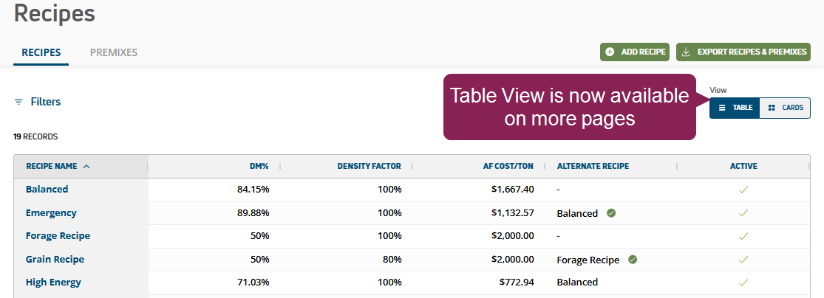Sort by the DM% column header

pyautogui.click(x=259, y=167)
